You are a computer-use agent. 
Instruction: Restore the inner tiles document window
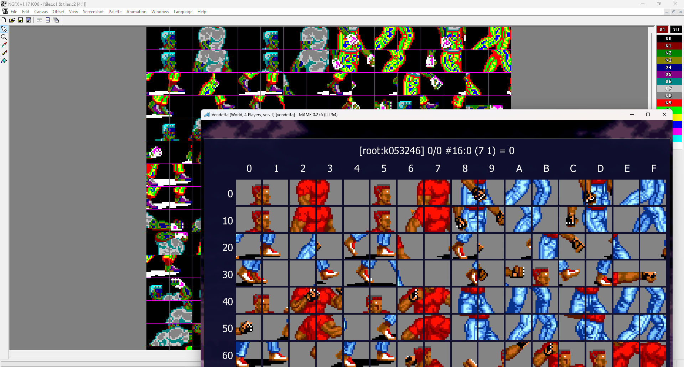673,12
